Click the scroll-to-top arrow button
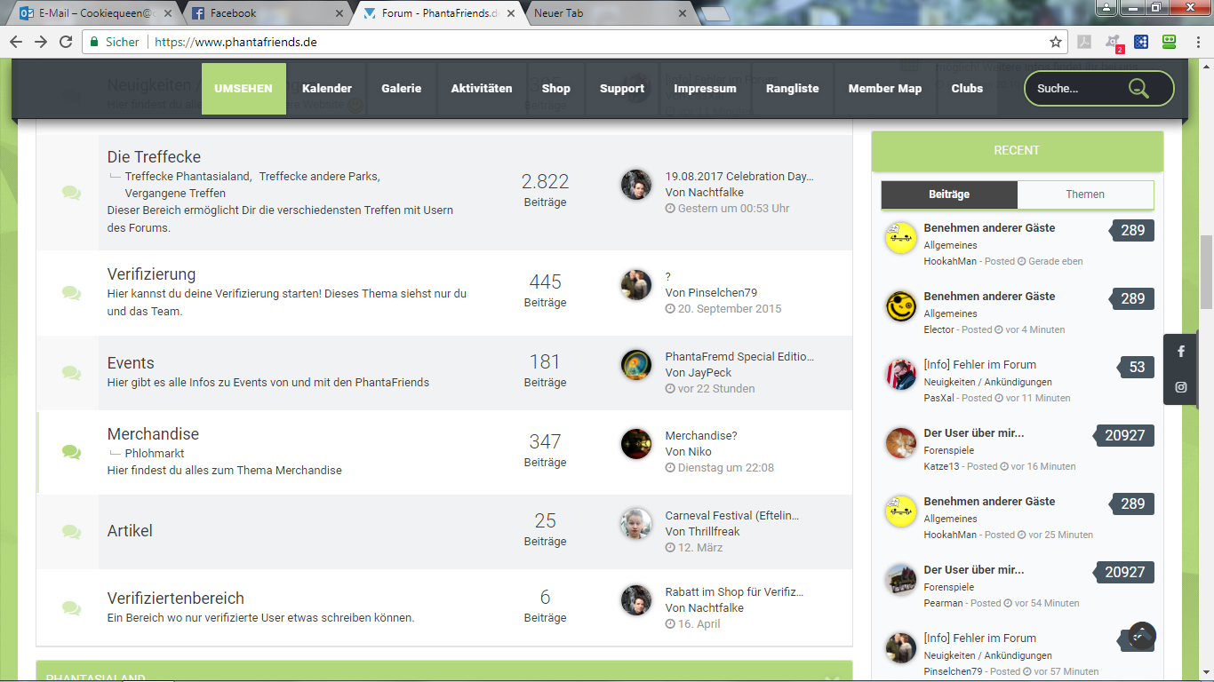The height and width of the screenshot is (682, 1214). 1142,635
